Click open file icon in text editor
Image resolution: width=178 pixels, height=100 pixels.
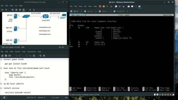[x=6, y=56]
